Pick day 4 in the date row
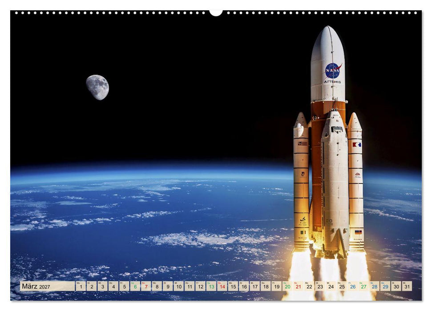 click(113, 286)
